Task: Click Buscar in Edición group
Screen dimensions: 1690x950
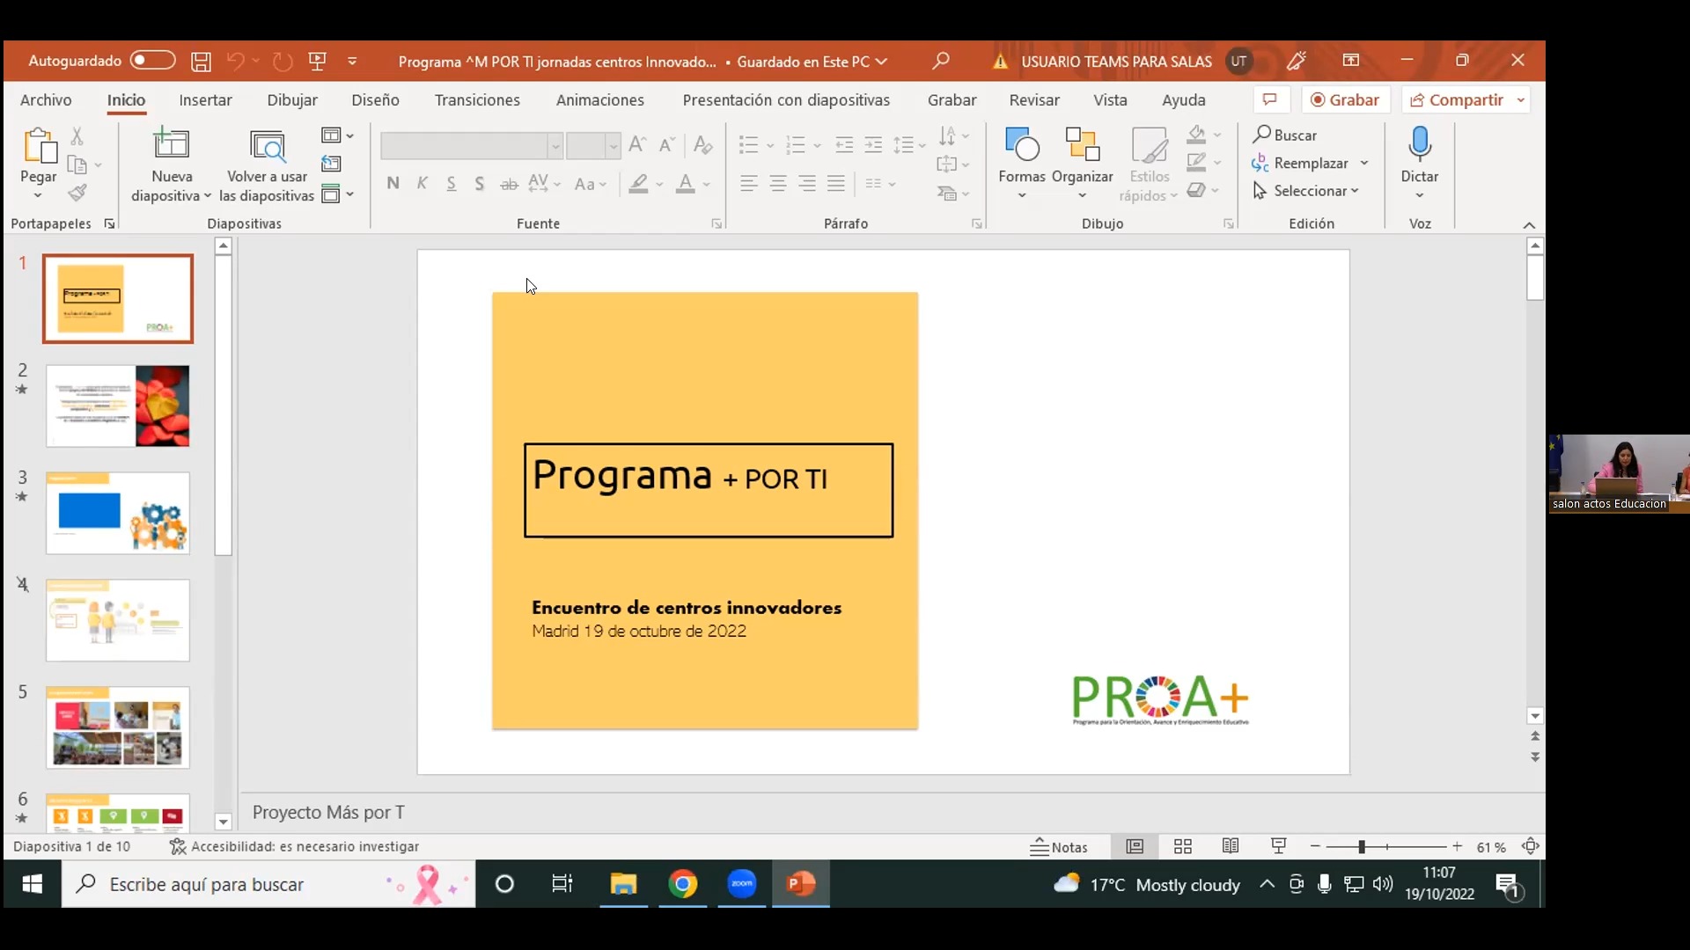Action: (1285, 135)
